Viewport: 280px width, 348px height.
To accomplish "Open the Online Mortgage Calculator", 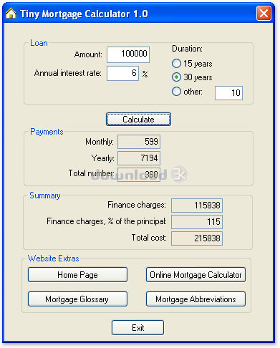I will coord(195,275).
